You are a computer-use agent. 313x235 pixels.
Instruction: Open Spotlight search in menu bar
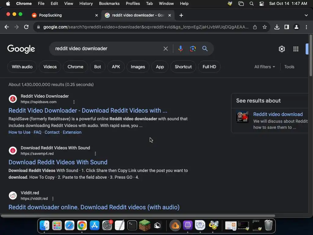[x=252, y=4]
